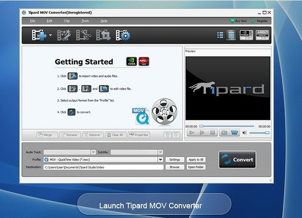
Task: Expand the Subtitle dropdown
Action: pos(160,152)
